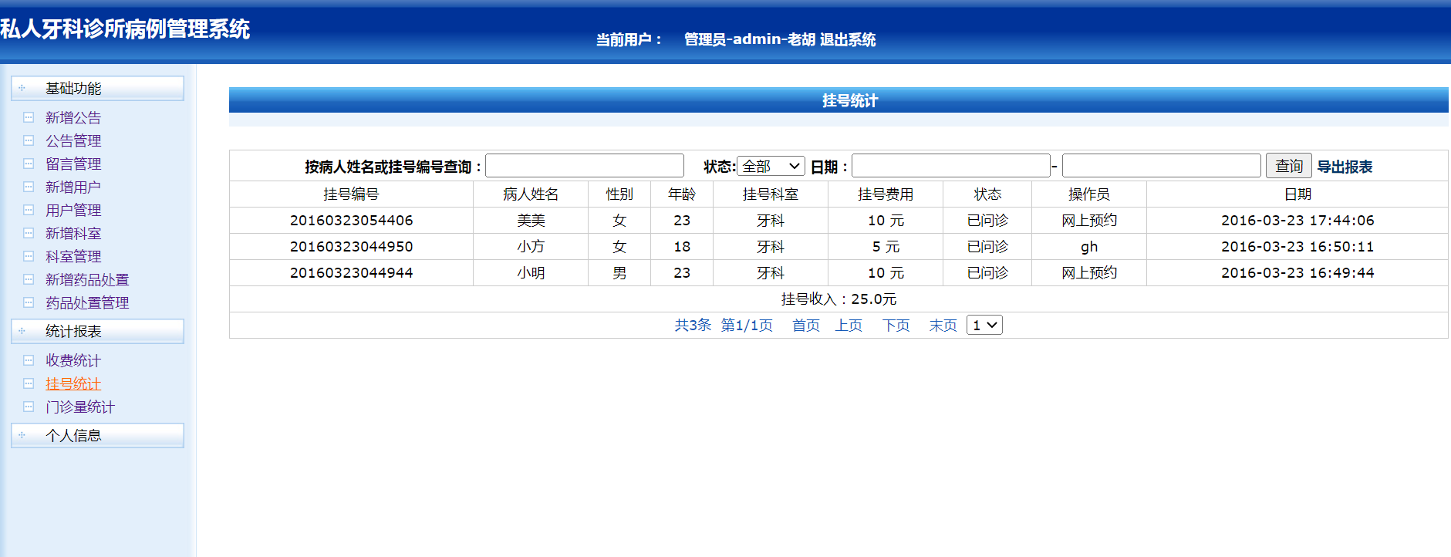
Task: Click the bullet icon beside 药品处置管理
Action: click(x=29, y=302)
